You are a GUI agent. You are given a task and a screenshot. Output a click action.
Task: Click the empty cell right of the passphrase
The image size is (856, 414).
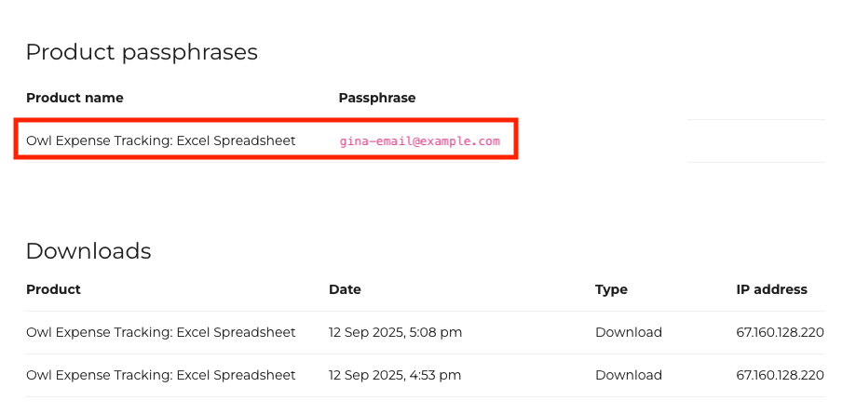click(x=756, y=140)
